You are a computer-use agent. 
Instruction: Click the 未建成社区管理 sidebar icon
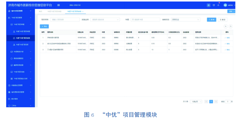[9, 86]
